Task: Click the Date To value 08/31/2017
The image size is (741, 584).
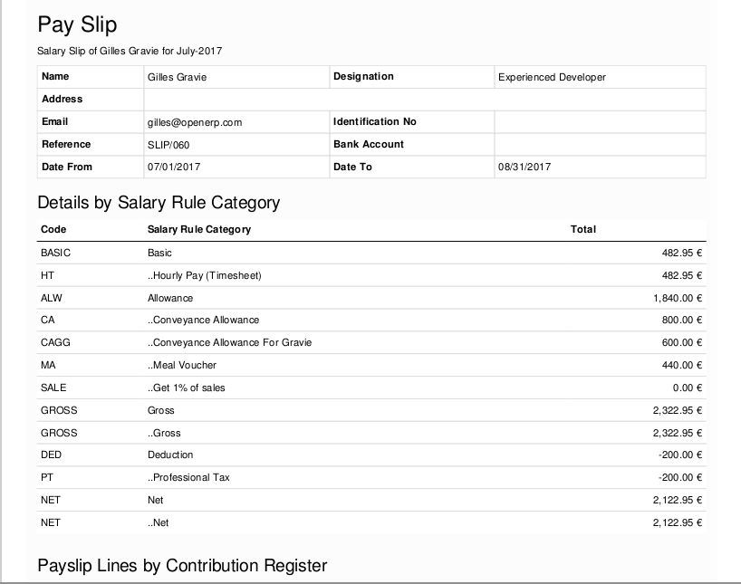Action: (524, 168)
